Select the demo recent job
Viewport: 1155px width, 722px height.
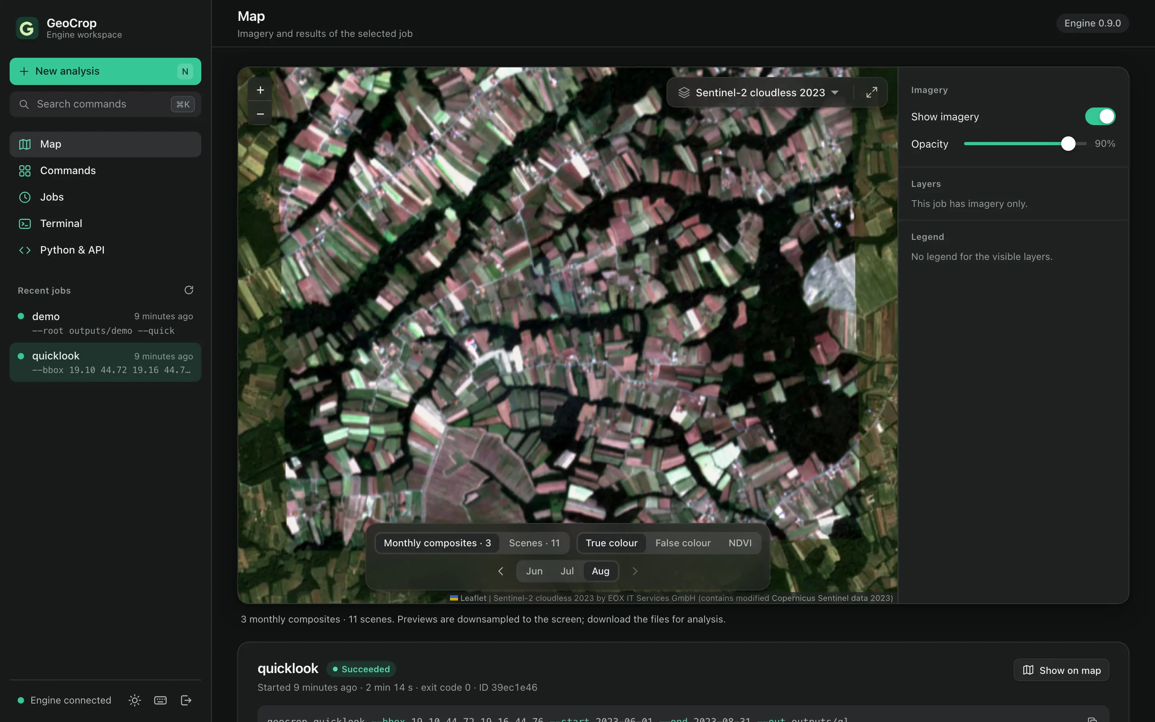click(105, 323)
